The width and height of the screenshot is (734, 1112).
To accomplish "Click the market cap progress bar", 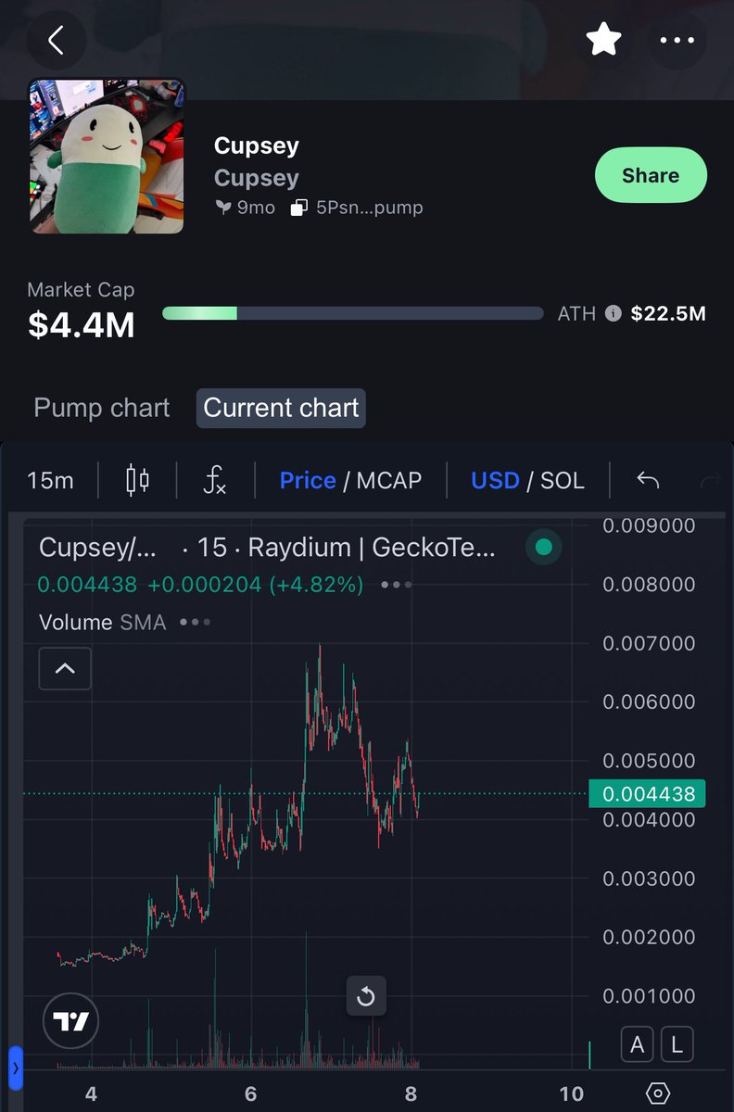I will pos(352,313).
